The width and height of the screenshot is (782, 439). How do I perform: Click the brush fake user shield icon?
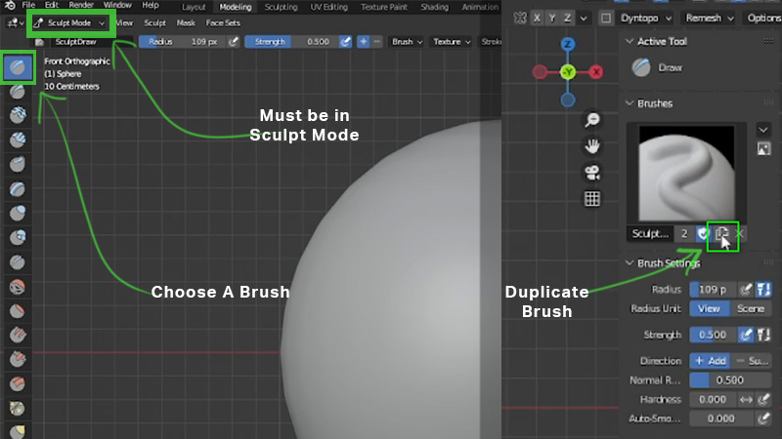pyautogui.click(x=703, y=233)
